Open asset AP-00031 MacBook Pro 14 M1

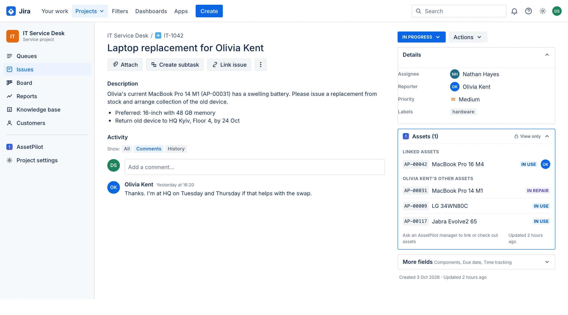point(476,191)
